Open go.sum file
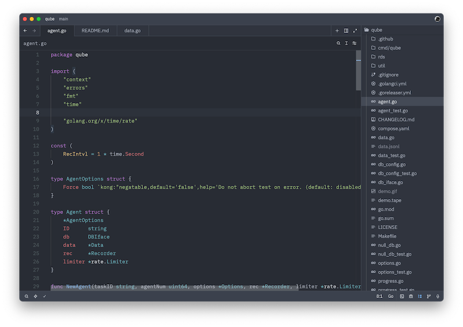The height and width of the screenshot is (327, 463). tap(402, 218)
